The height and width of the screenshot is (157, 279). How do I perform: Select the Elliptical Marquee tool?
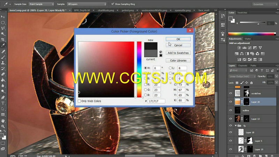coord(3,22)
